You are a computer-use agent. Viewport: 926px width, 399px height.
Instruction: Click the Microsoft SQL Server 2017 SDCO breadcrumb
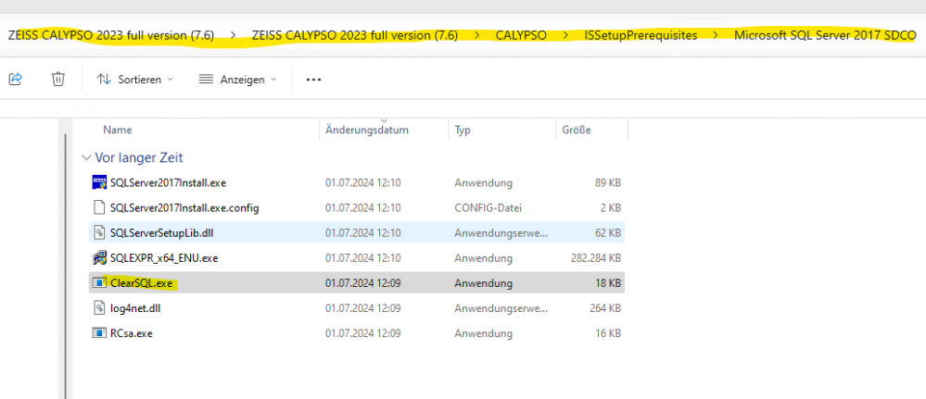(825, 35)
